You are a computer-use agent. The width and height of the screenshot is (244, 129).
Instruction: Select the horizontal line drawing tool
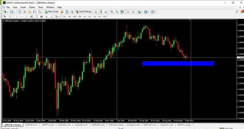pyautogui.click(x=22, y=16)
